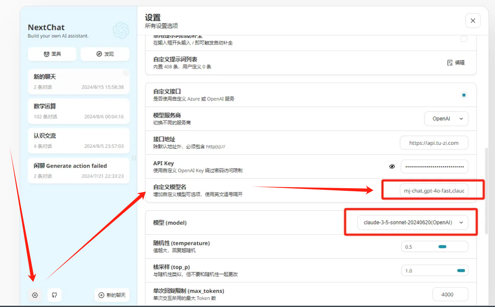Click the 面具 masks button

(52, 54)
